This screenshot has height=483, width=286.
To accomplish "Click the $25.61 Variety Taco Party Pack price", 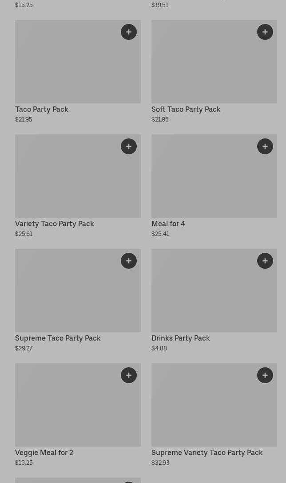I will 24,234.
